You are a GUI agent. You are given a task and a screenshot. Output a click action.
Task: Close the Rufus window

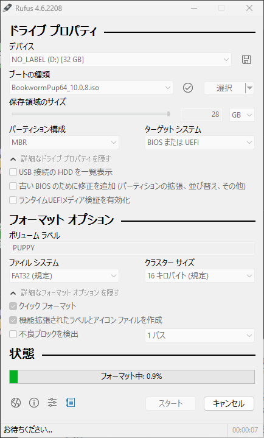pos(249,8)
